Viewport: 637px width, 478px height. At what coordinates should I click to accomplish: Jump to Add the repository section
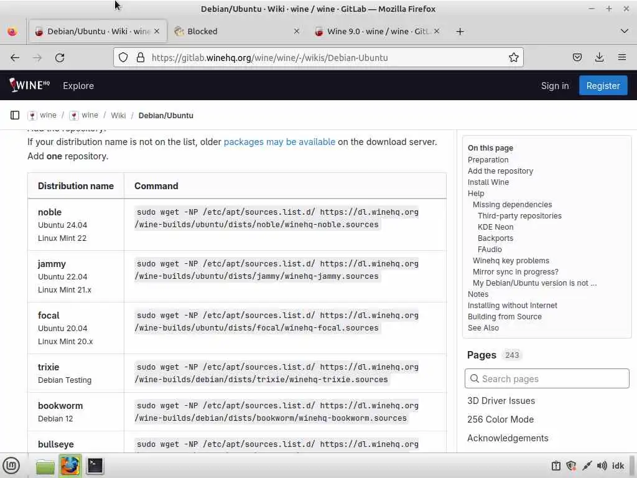click(501, 171)
